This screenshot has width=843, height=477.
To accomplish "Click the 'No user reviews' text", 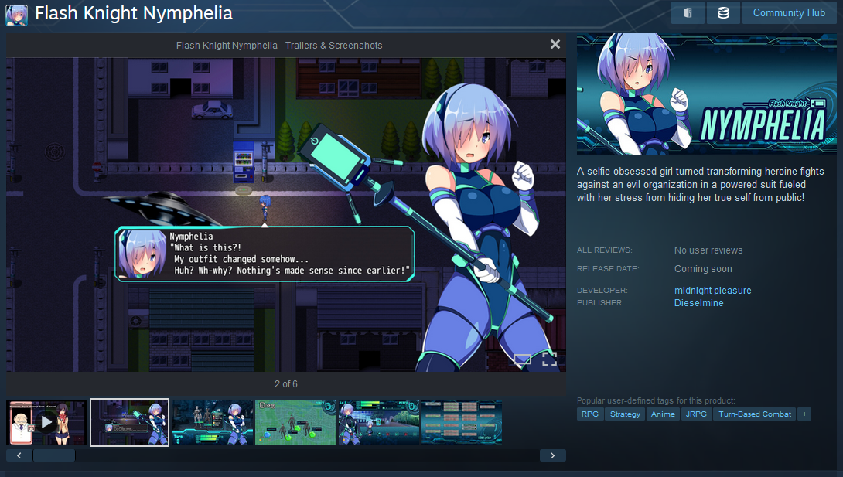I will point(708,250).
